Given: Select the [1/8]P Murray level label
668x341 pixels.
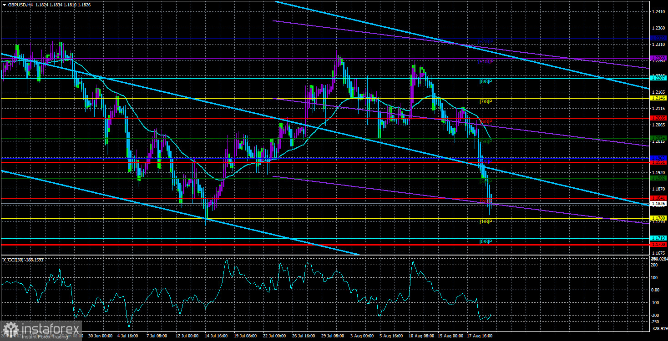Looking at the screenshot, I should (x=486, y=221).
